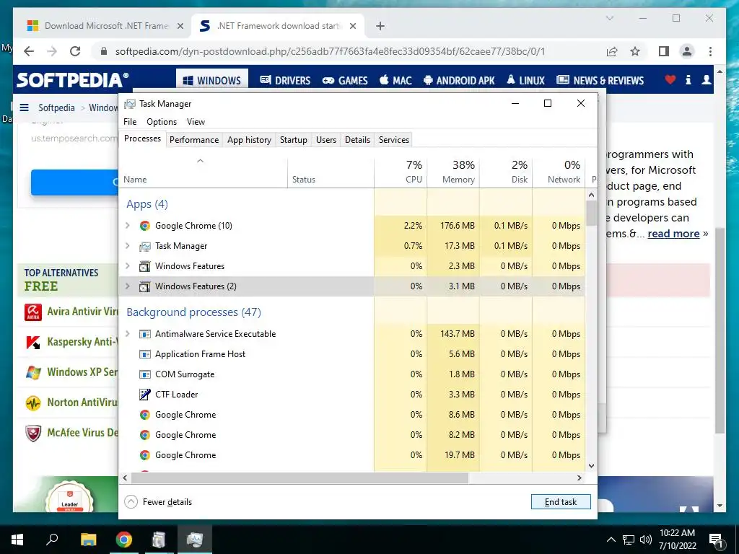Click the Windows Features (2) row icon
The image size is (739, 554).
144,286
